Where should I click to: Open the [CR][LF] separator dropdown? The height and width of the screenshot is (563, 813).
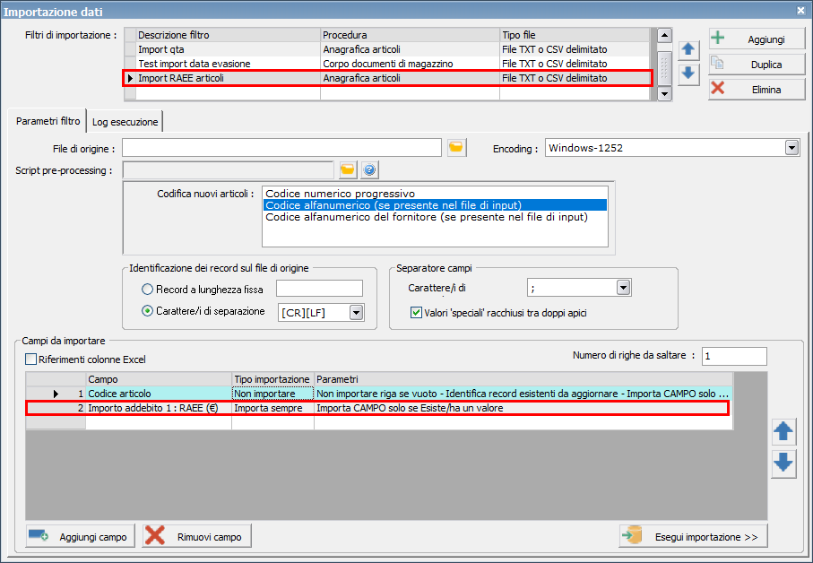click(x=356, y=312)
